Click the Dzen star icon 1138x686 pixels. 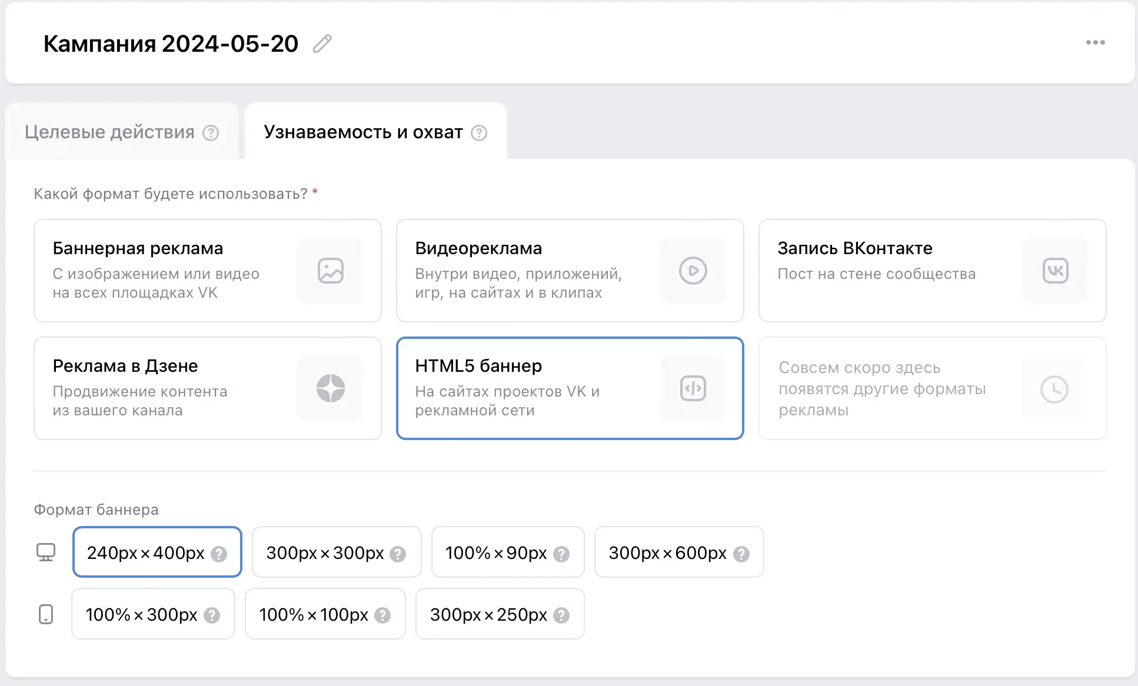(x=330, y=388)
